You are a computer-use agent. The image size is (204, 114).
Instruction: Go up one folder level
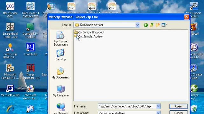pyautogui.click(x=152, y=25)
